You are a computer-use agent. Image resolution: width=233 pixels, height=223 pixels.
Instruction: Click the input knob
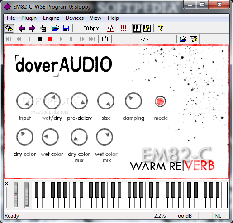tap(25, 101)
